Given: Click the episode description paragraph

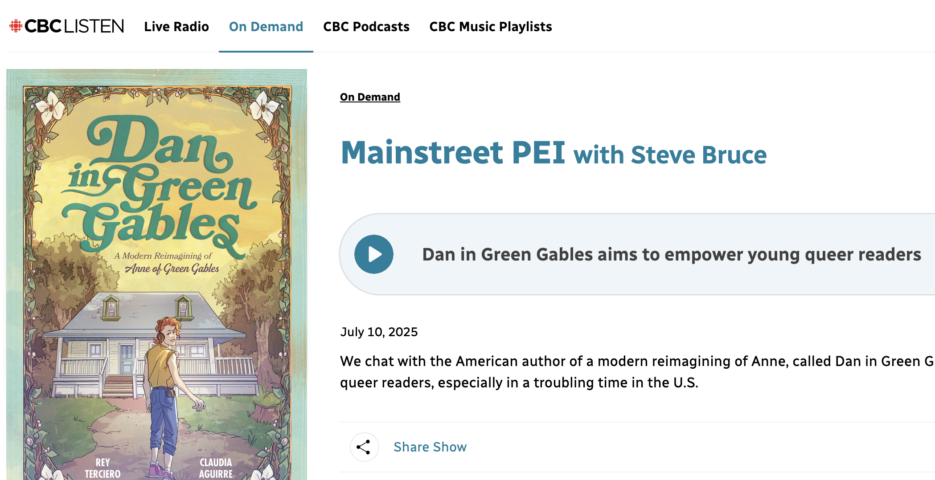Looking at the screenshot, I should (x=637, y=372).
